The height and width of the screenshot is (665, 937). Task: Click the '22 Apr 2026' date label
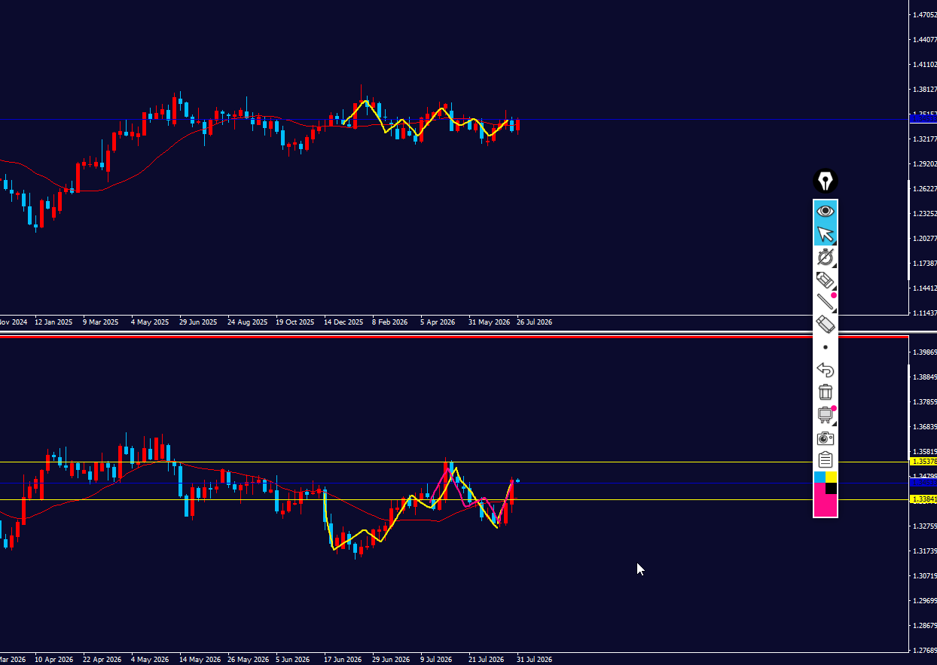click(102, 660)
